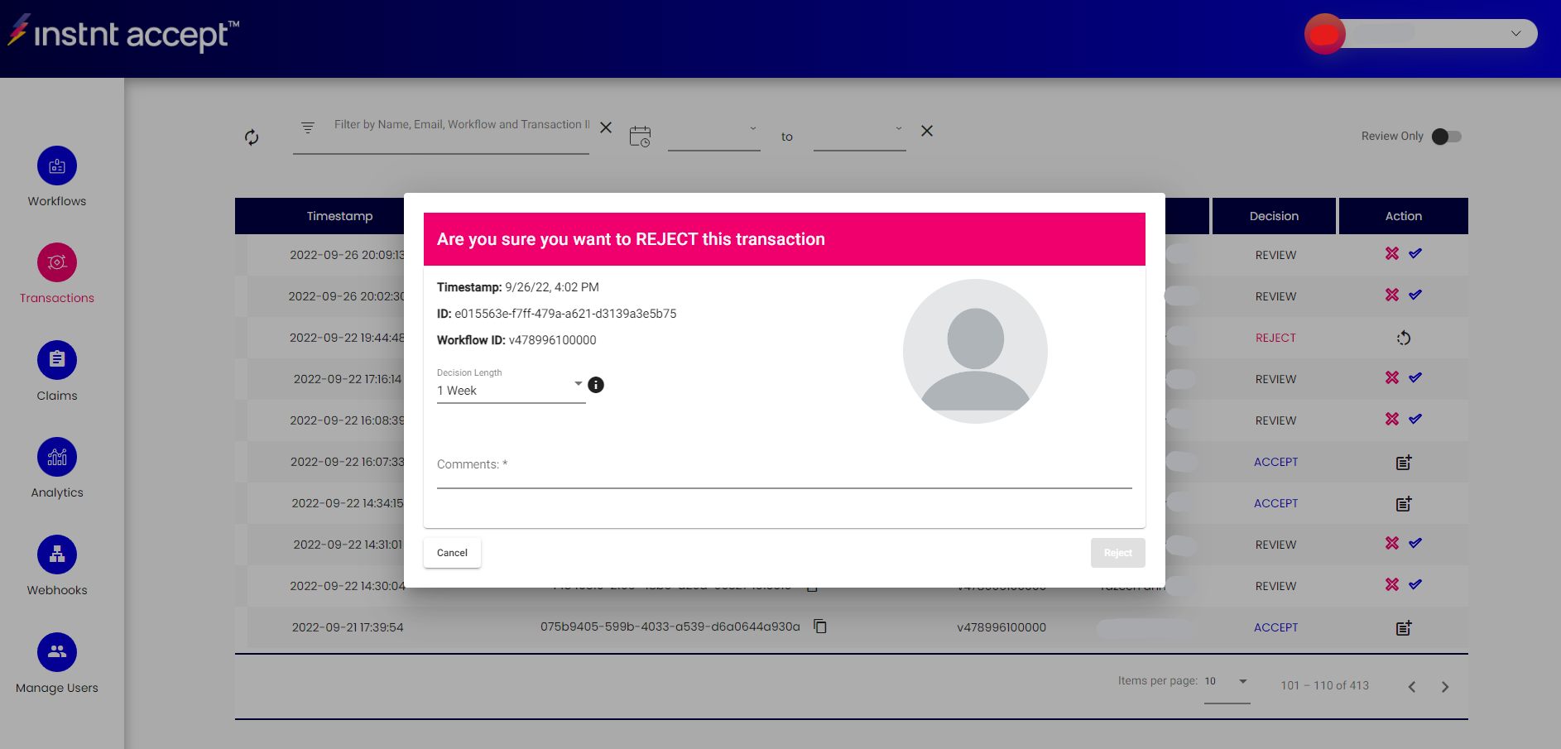Reject the 2022-09-22 14:31:01 transaction

[x=1392, y=543]
